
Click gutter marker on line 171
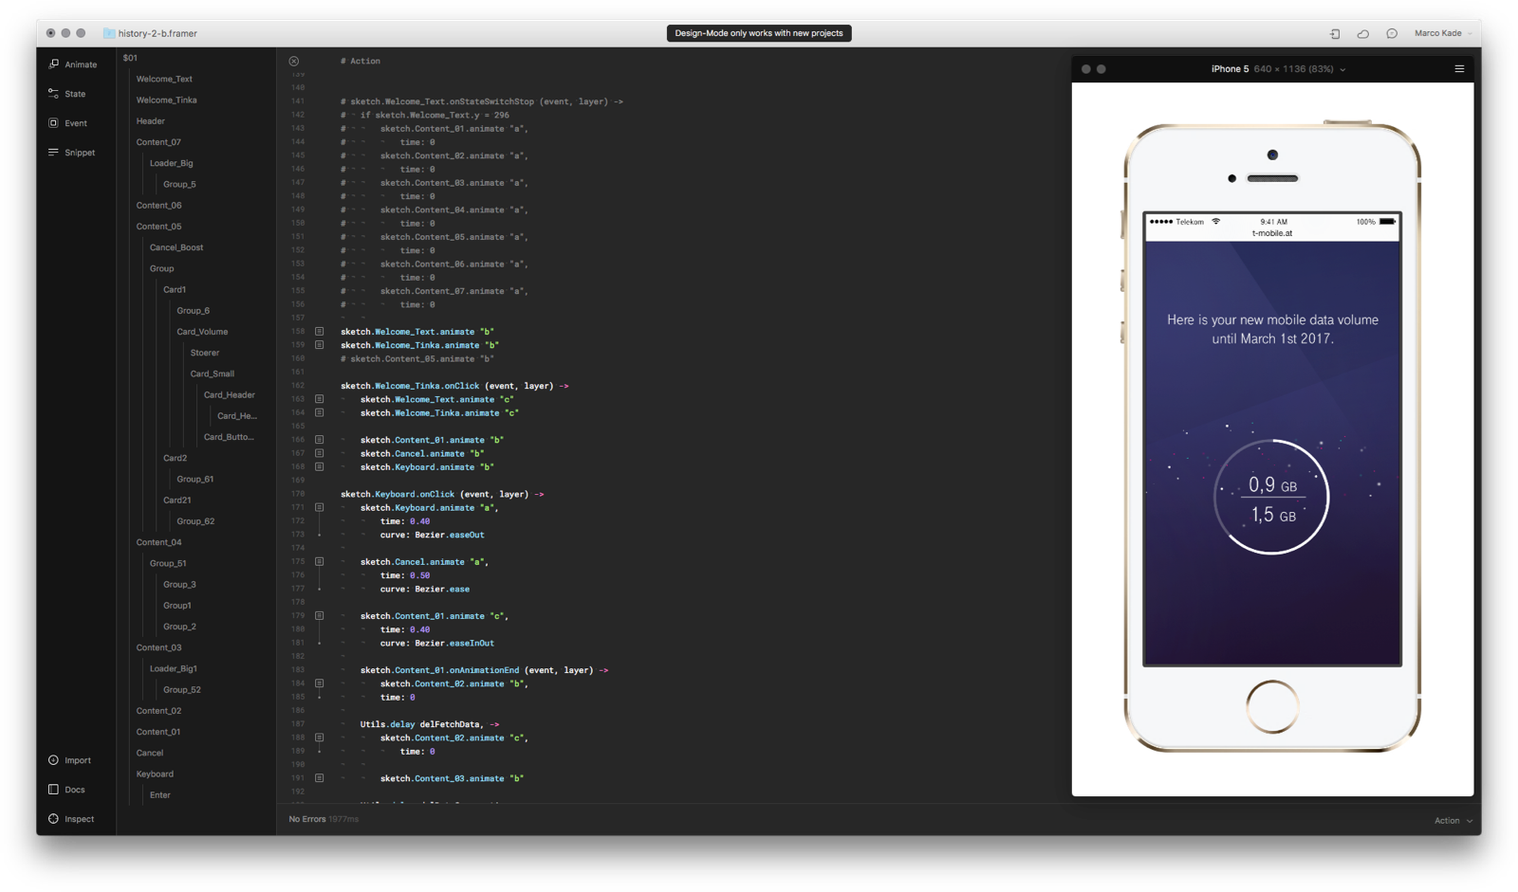(x=320, y=508)
